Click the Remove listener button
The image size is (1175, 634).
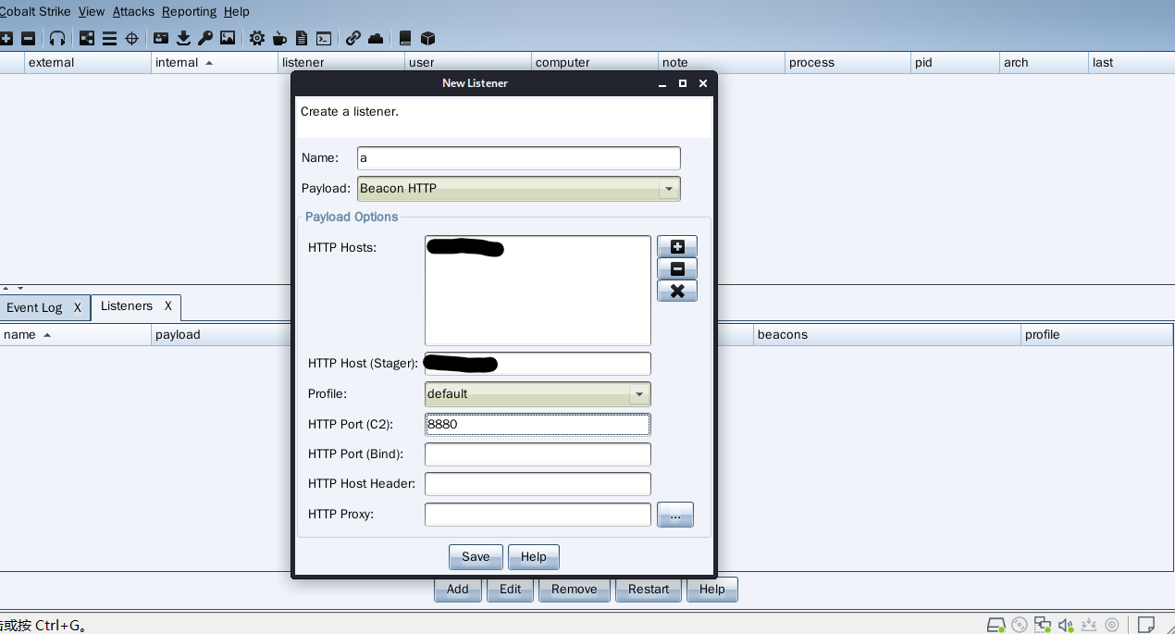click(575, 590)
